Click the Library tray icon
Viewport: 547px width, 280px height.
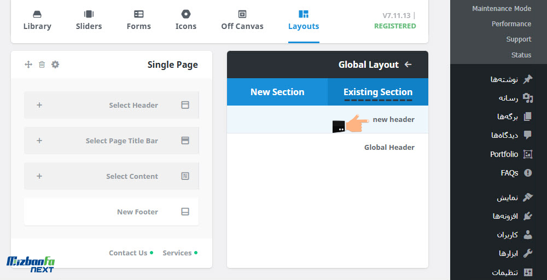[37, 14]
